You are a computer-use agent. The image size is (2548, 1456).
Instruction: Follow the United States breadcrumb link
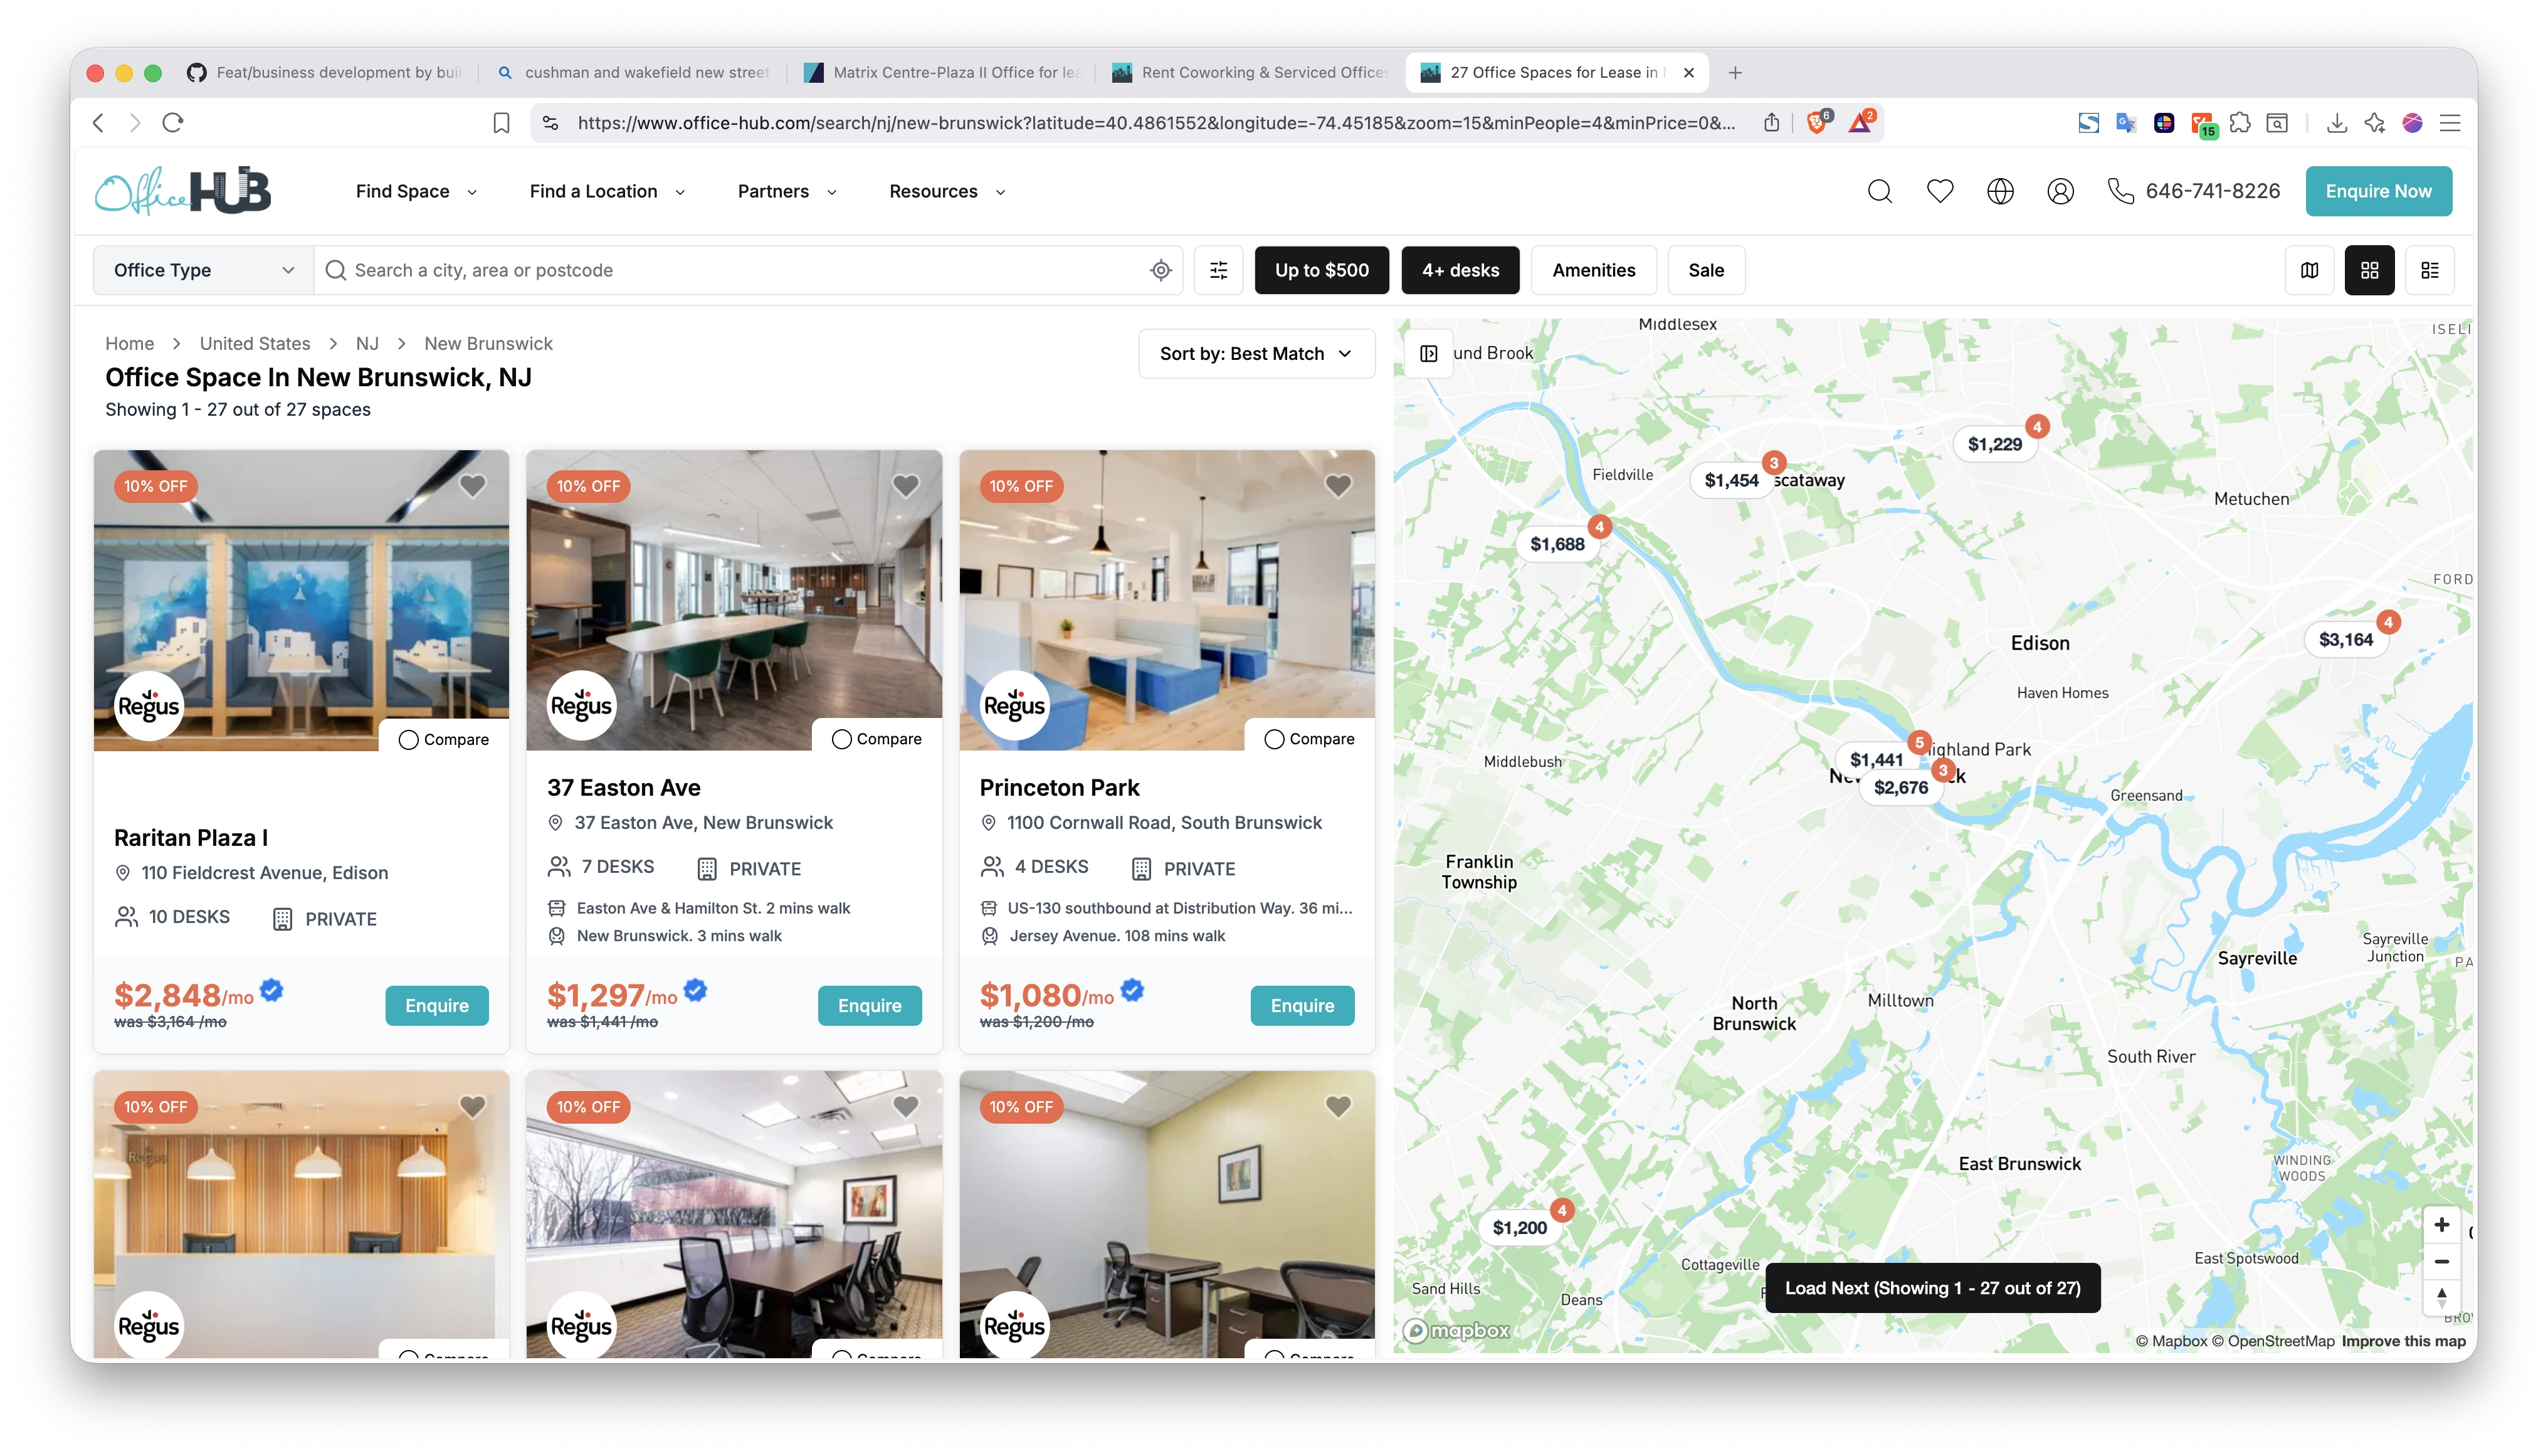point(254,343)
